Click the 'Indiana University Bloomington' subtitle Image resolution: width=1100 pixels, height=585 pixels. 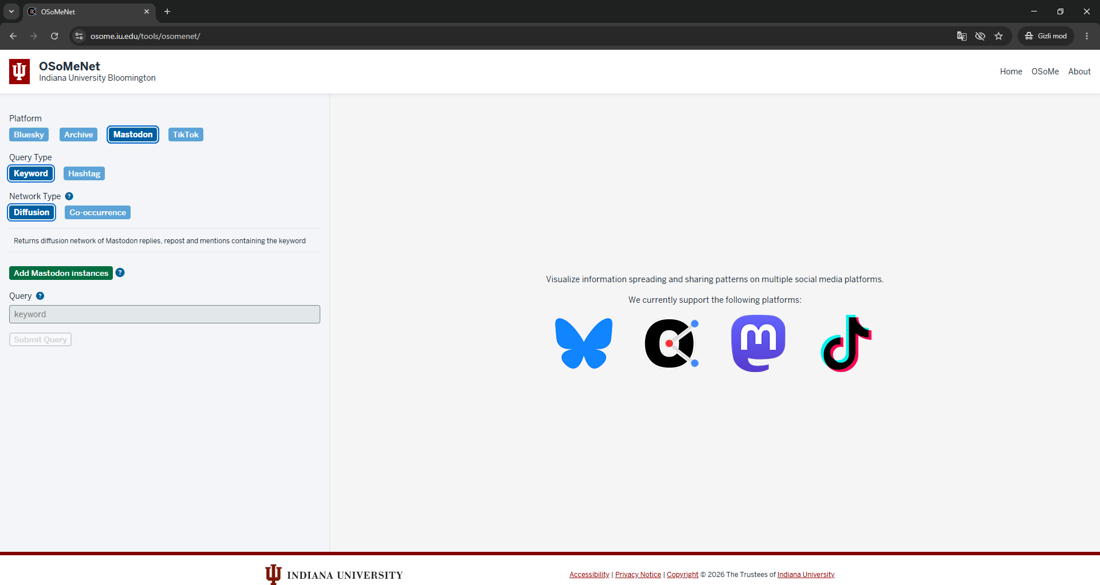(x=97, y=78)
